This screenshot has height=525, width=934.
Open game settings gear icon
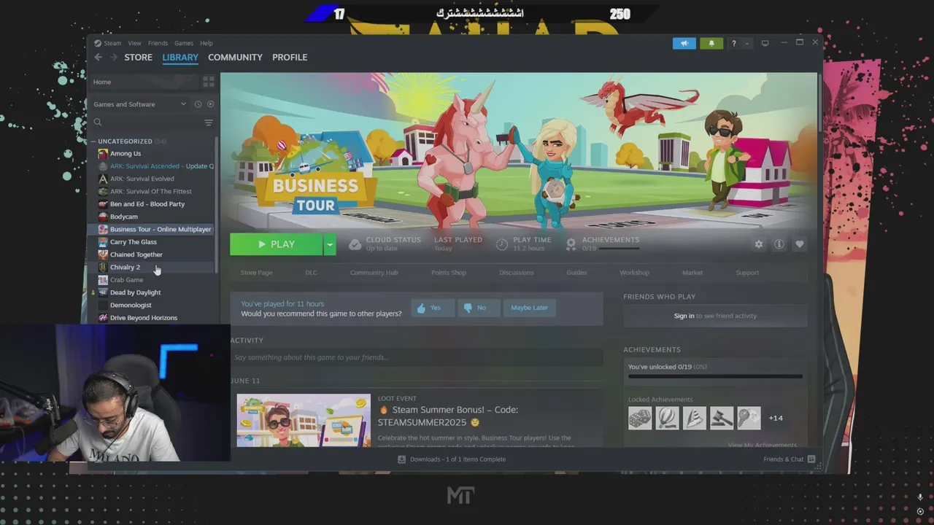[x=759, y=244]
